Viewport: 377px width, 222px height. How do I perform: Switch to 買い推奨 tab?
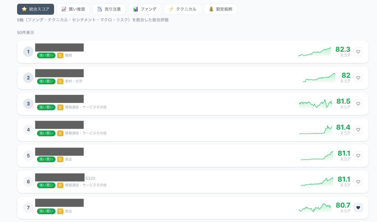[73, 9]
